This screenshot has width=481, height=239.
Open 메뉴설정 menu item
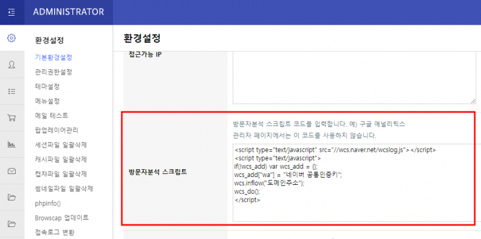point(47,101)
